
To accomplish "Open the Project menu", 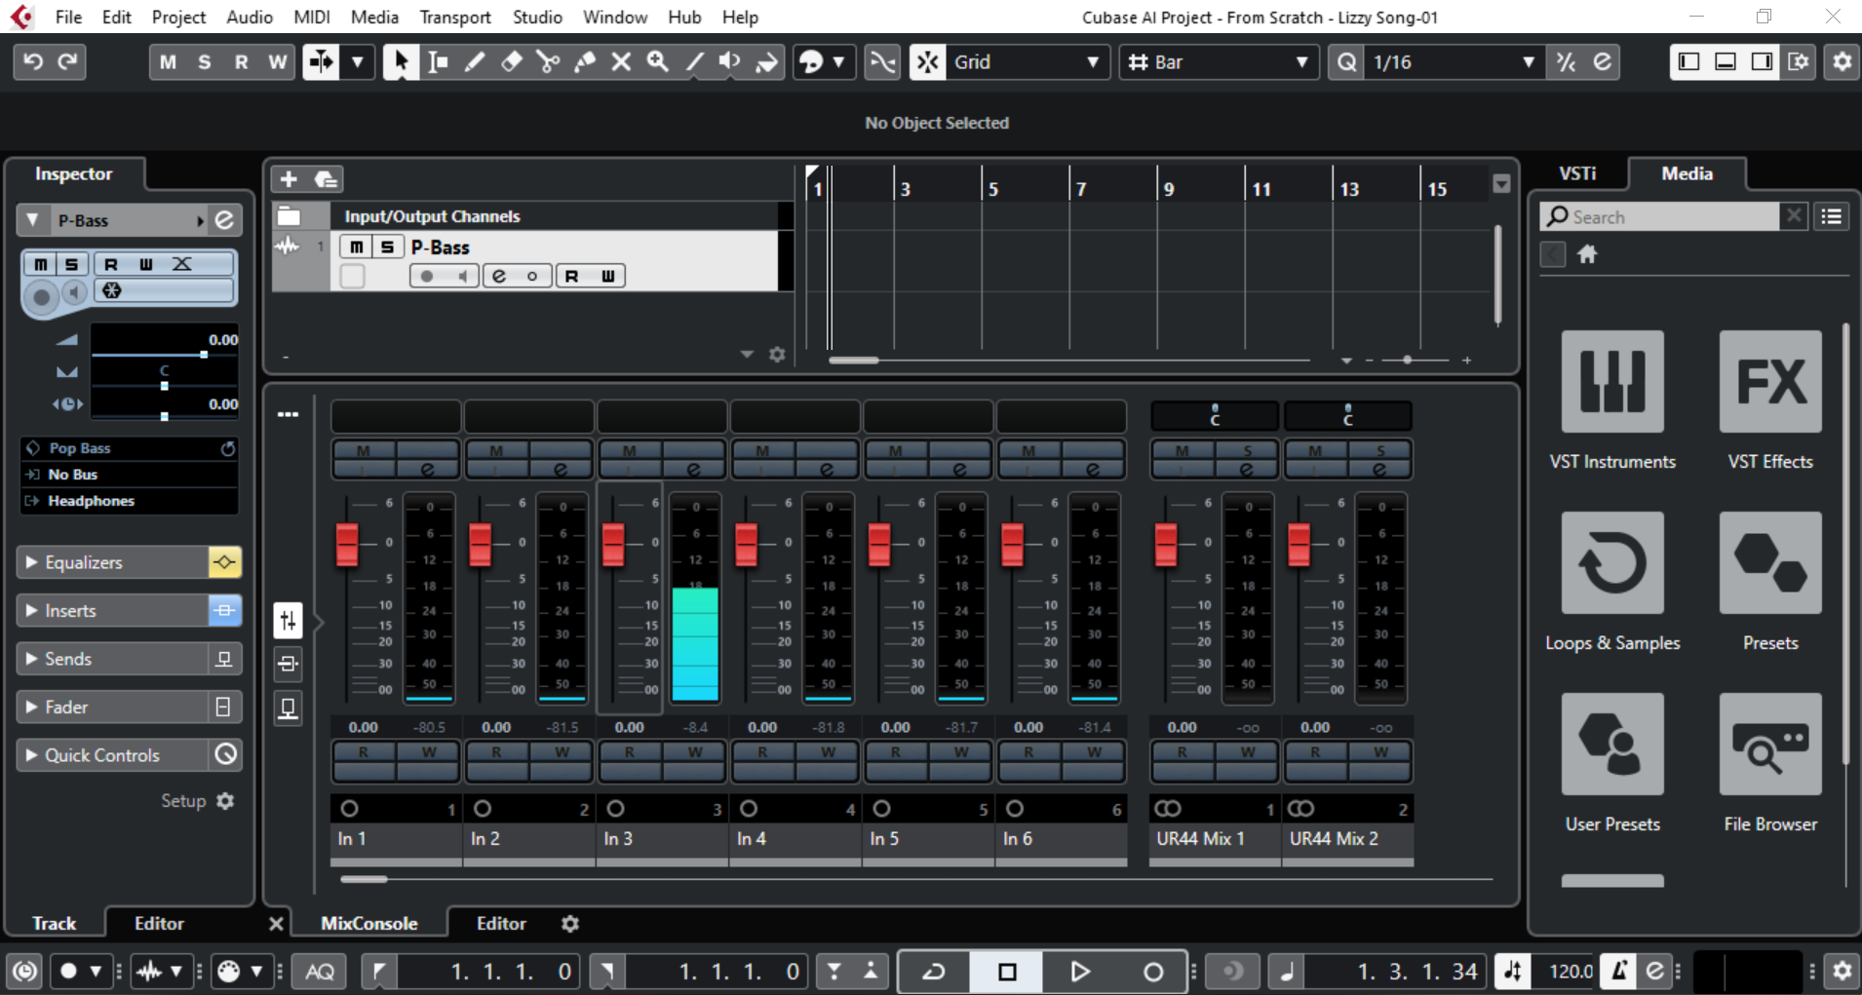I will pyautogui.click(x=178, y=18).
